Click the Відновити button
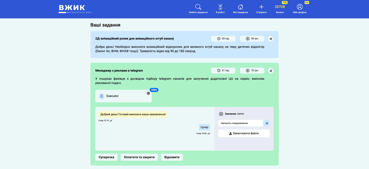The width and height of the screenshot is (369, 169). [x=172, y=157]
